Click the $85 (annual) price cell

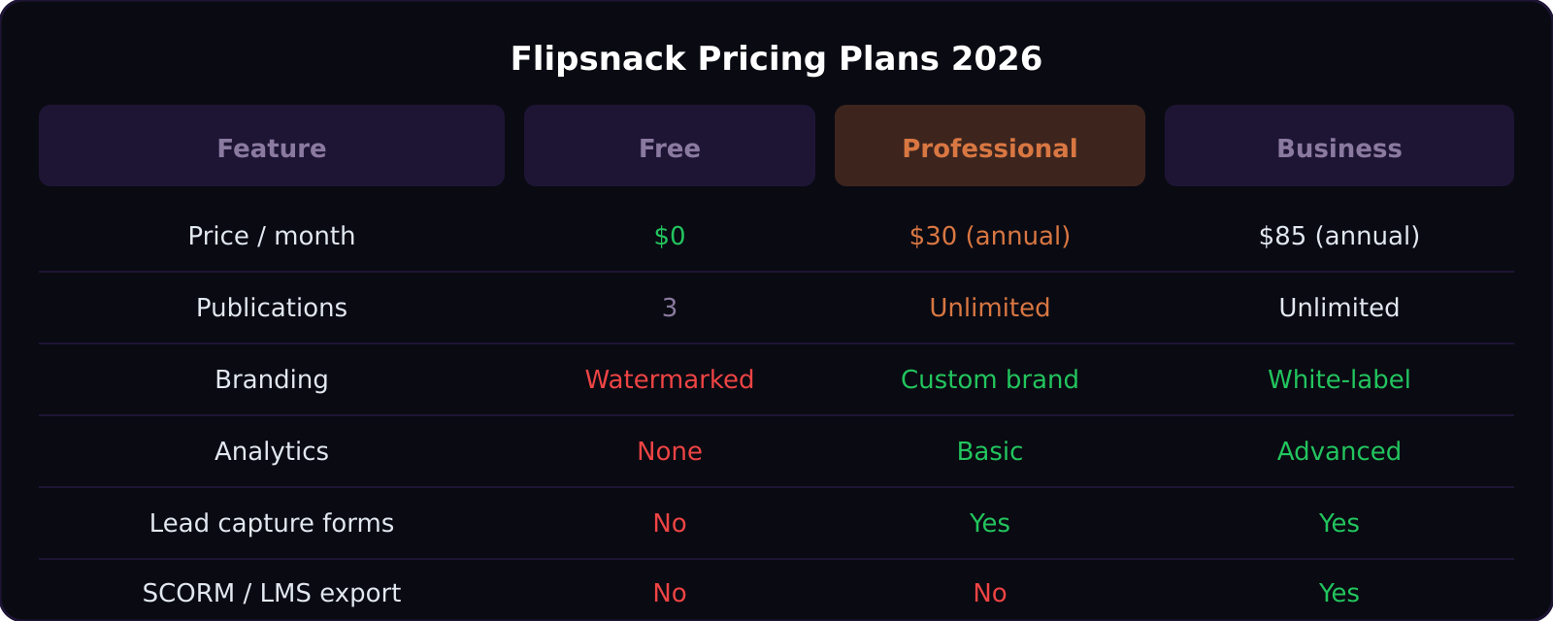(x=1339, y=236)
